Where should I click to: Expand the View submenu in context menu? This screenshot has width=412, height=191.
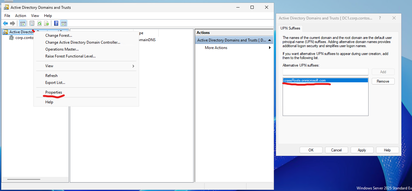click(86, 66)
